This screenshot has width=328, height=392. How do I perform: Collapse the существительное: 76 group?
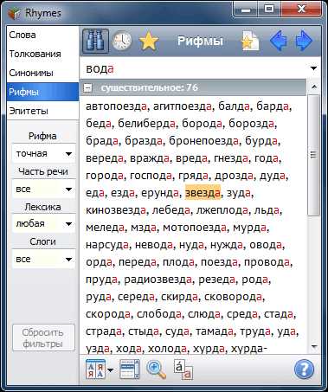tap(87, 87)
